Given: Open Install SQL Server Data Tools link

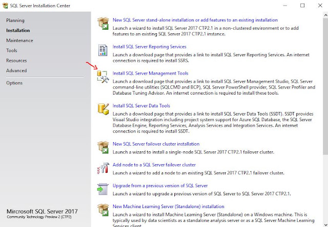Looking at the screenshot, I should pos(141,106).
